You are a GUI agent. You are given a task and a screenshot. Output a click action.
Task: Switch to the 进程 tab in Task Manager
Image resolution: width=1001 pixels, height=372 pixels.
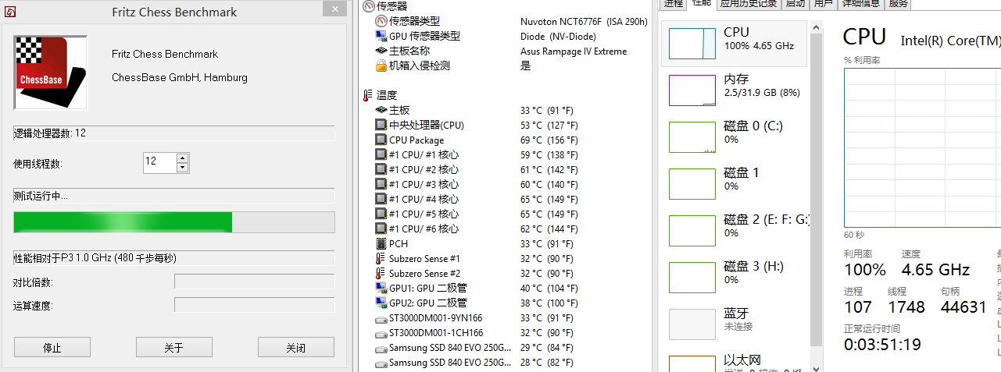click(x=674, y=4)
